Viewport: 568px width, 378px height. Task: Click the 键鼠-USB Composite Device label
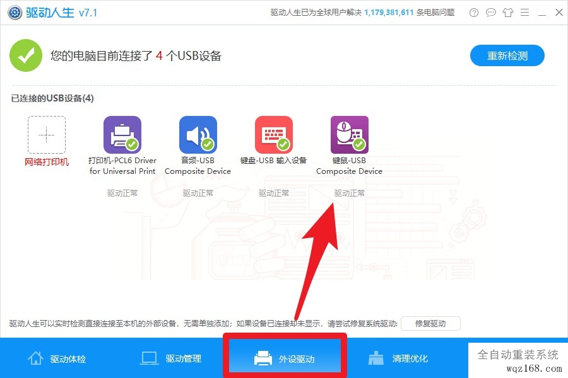349,166
